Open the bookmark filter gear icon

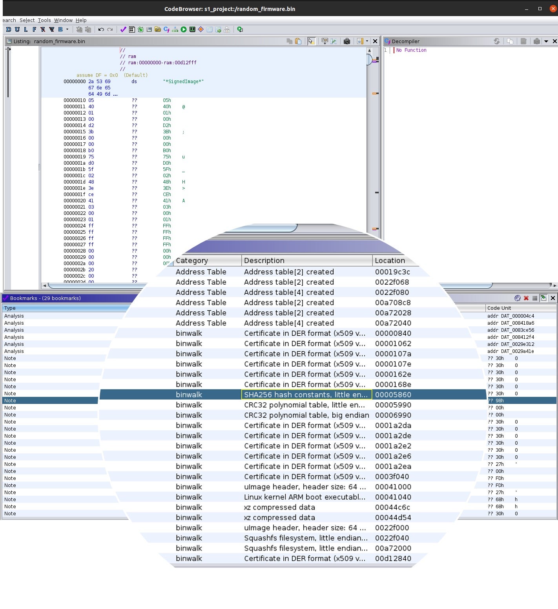(x=518, y=298)
